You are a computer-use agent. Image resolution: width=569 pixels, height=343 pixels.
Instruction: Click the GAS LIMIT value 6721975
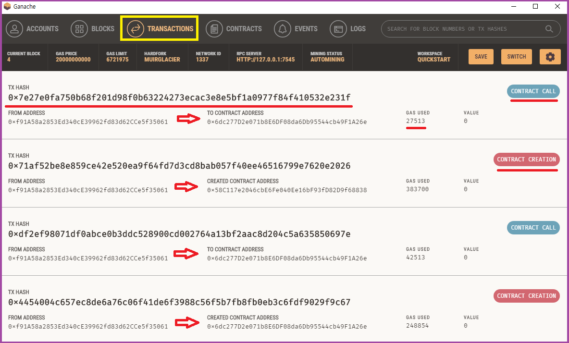pyautogui.click(x=117, y=60)
